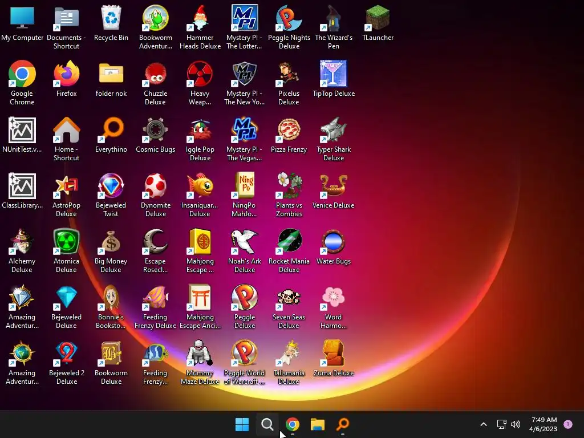Open the volume control in tray
The image size is (584, 438).
pyautogui.click(x=516, y=424)
